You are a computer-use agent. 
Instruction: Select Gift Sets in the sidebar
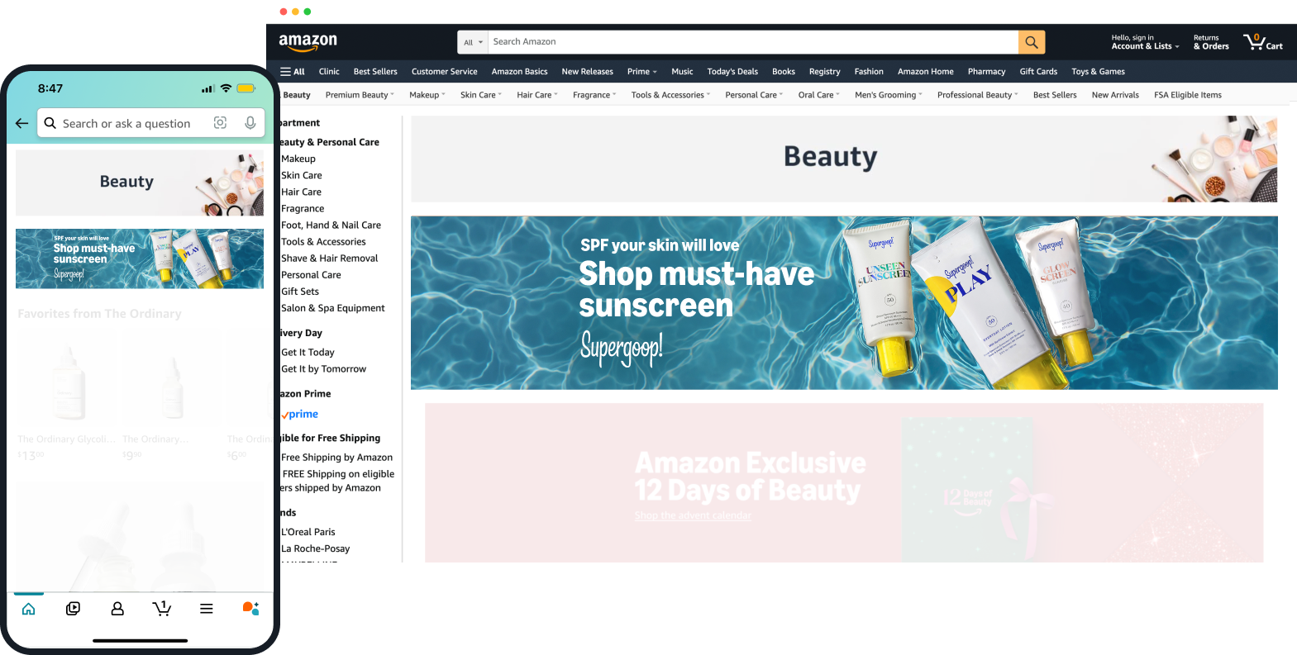tap(300, 292)
